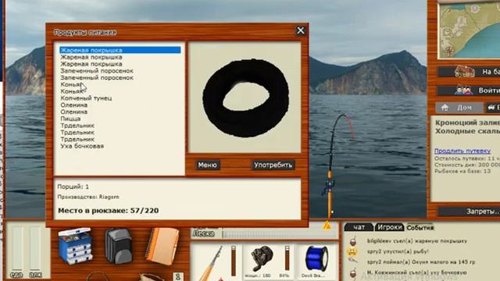Select the fishing rod slot
Screen dimensions: 500x281
[211, 262]
